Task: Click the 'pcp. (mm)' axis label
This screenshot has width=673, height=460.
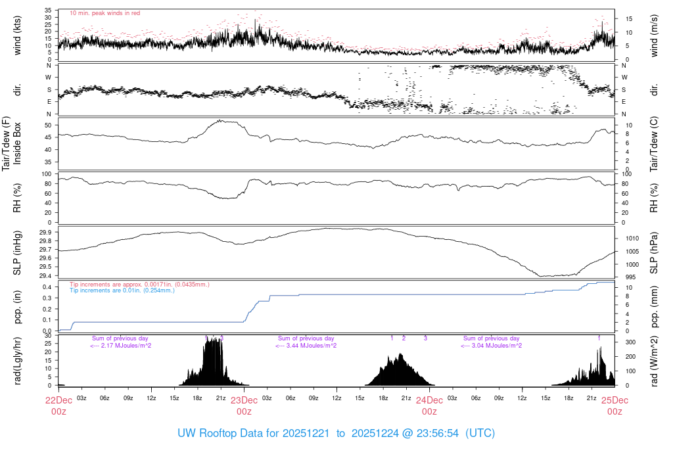Action: (654, 307)
